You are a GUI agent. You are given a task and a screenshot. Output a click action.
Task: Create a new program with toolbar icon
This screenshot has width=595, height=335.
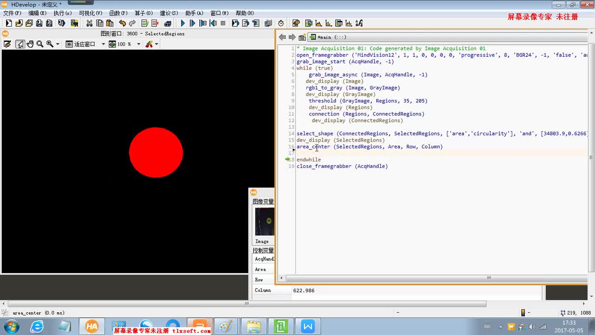tap(8, 23)
